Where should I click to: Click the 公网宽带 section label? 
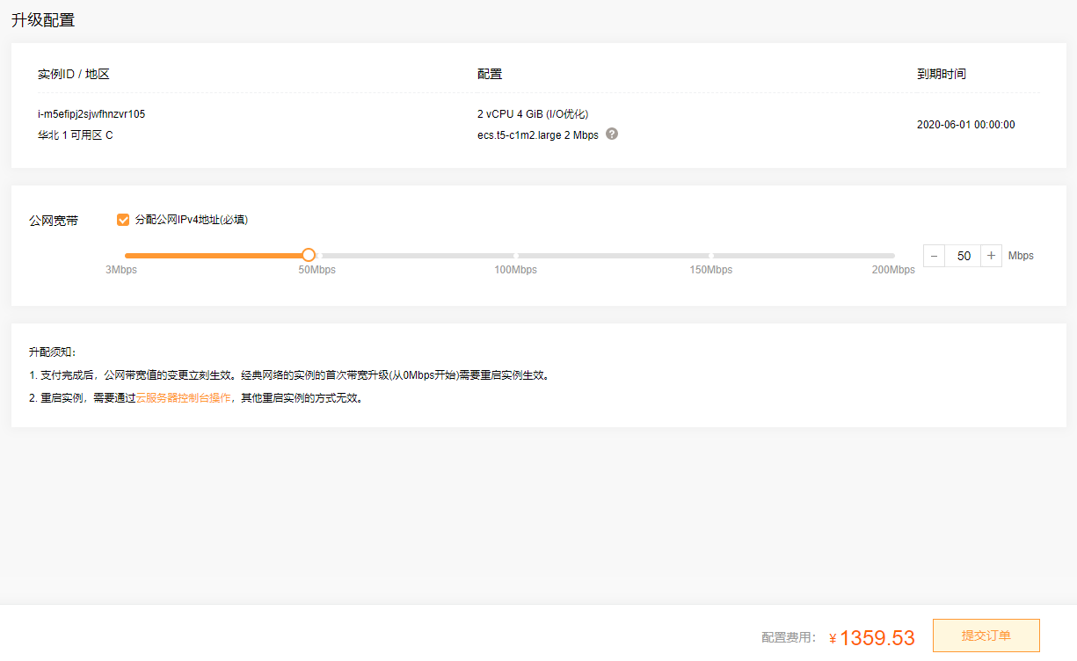tap(54, 221)
